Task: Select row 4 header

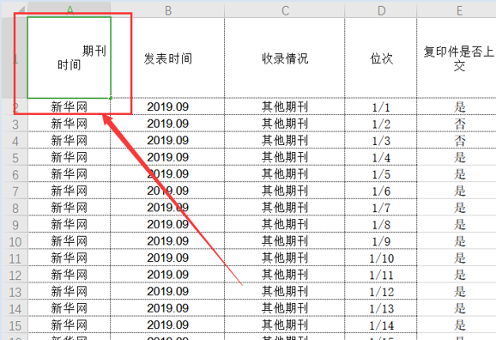Action: coord(15,140)
